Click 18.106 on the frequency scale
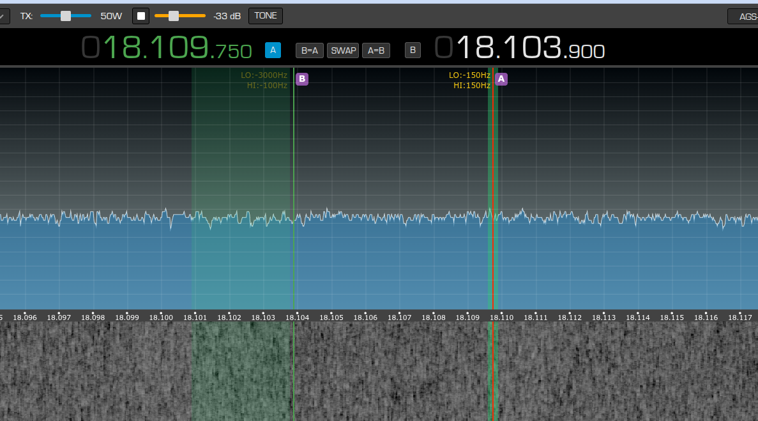The height and width of the screenshot is (421, 758). pos(365,318)
